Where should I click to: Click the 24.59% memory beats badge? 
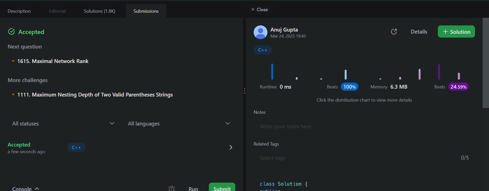point(458,87)
